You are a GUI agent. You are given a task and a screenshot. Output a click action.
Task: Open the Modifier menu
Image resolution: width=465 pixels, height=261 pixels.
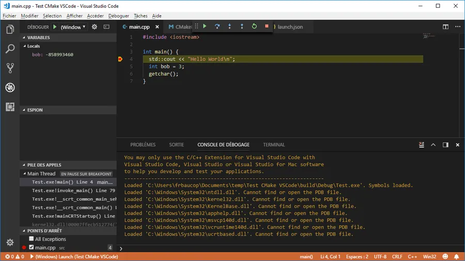(29, 16)
